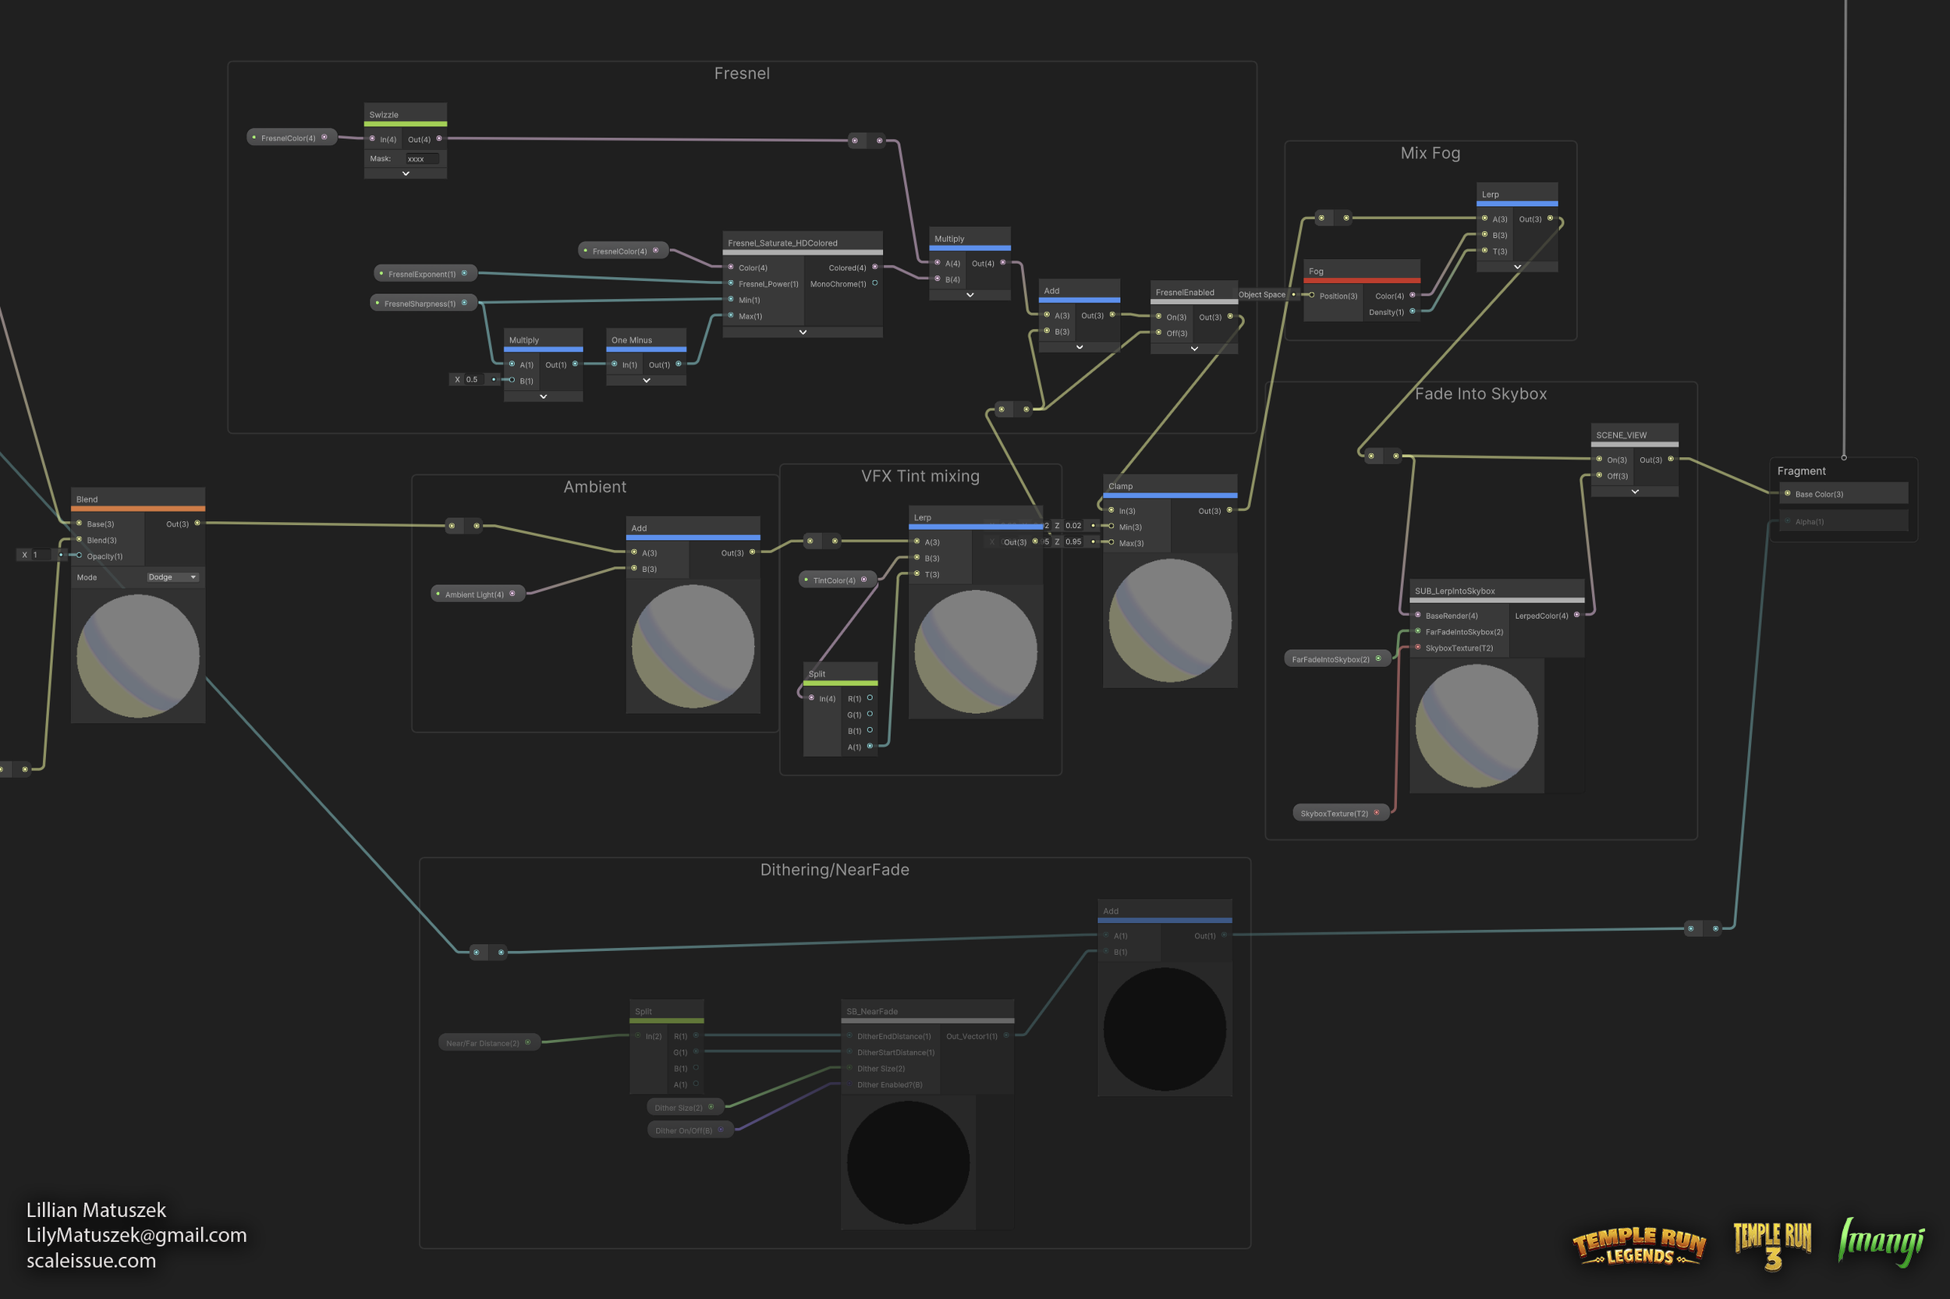Click the LilyMatuszek@gmail.com email address
This screenshot has width=1950, height=1299.
136,1234
